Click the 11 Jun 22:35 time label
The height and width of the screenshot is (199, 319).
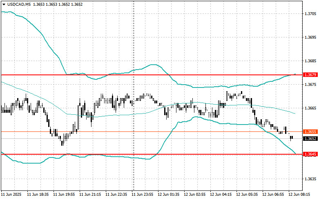point(116,195)
